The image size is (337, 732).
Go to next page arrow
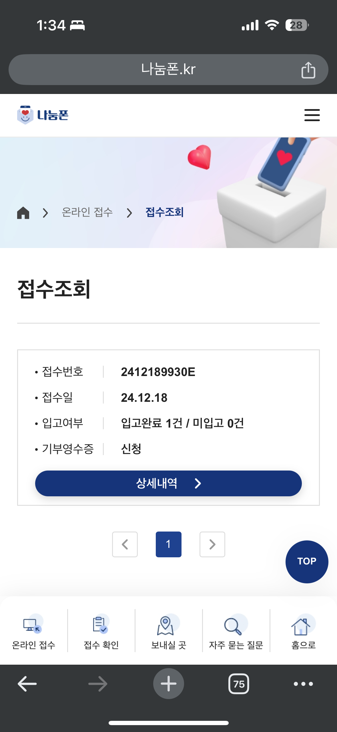click(212, 544)
